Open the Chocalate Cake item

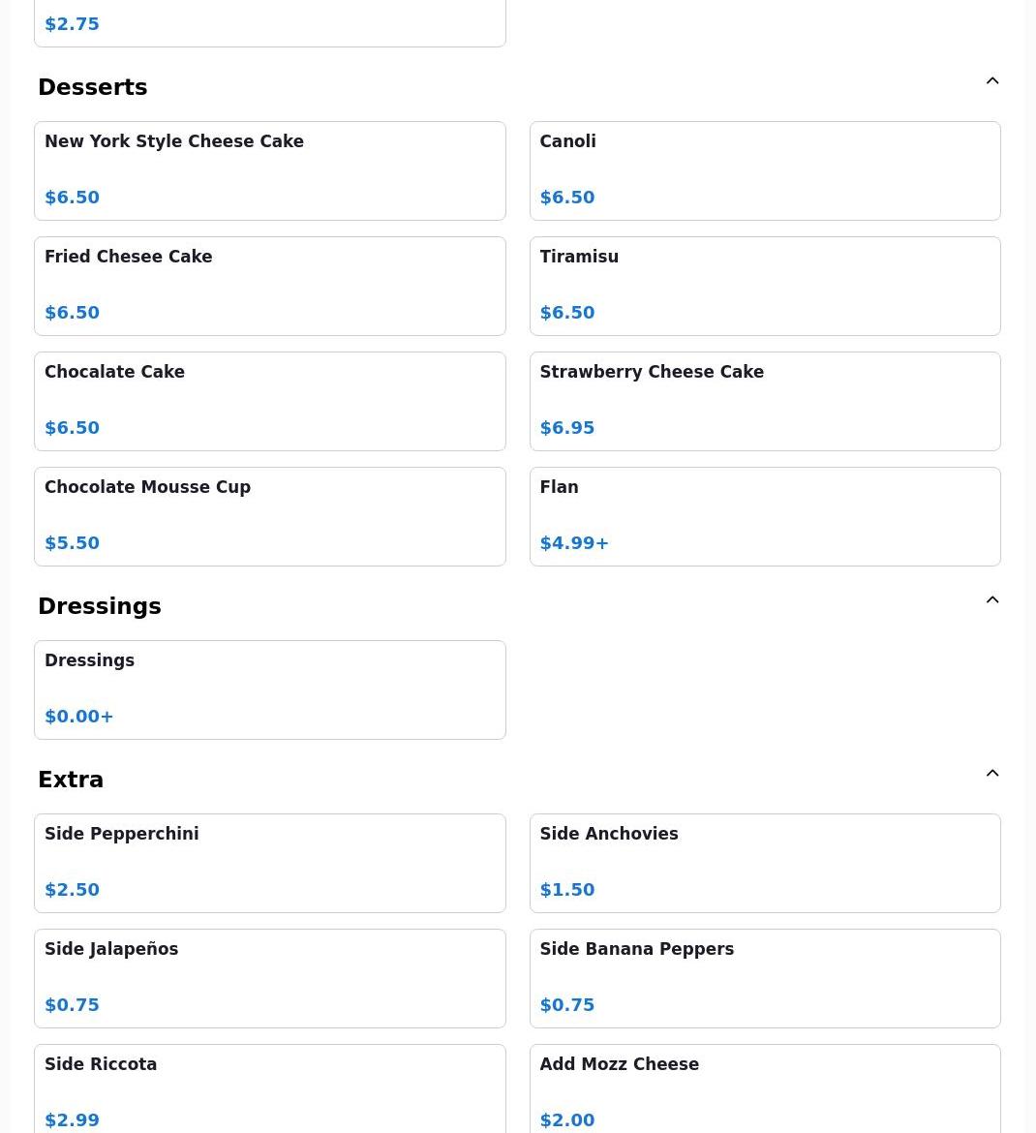269,401
